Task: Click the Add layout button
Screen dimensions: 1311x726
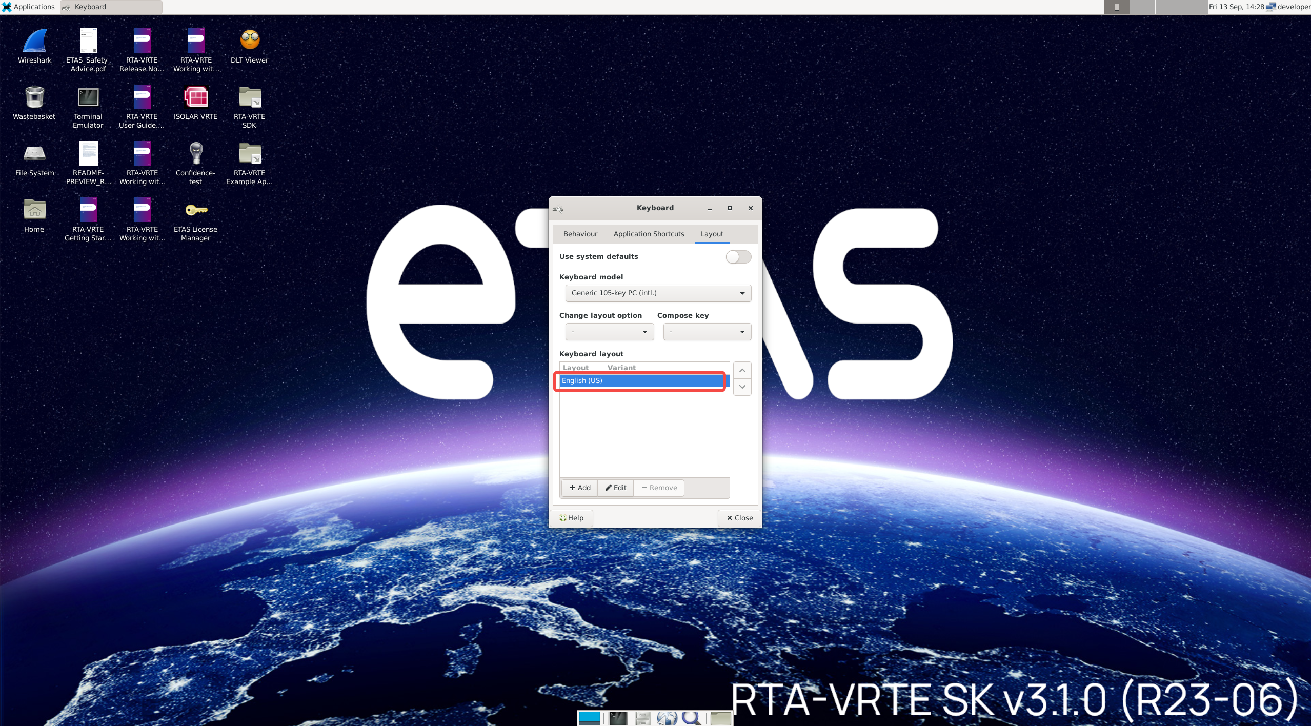Action: pyautogui.click(x=580, y=488)
